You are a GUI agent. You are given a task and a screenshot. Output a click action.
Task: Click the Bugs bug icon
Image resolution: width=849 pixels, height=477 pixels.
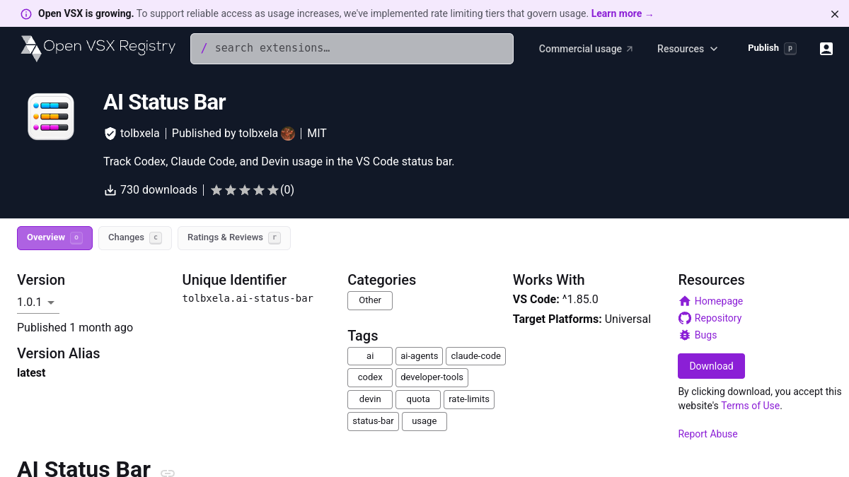(684, 335)
